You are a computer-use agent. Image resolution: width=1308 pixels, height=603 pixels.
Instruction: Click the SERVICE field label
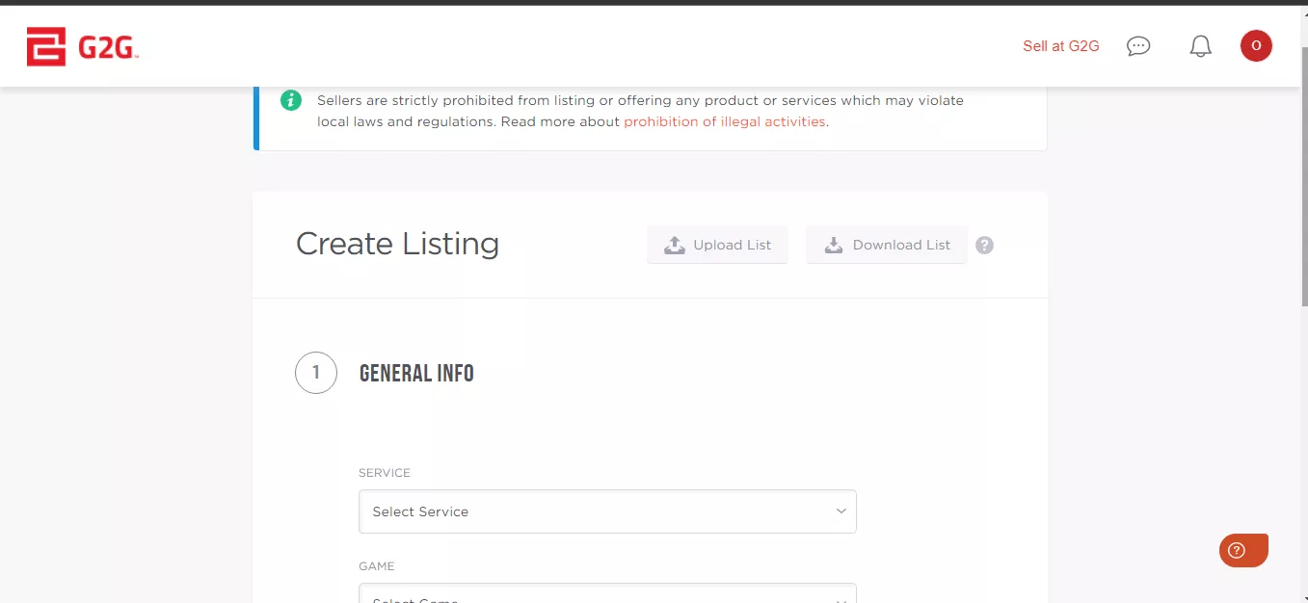(385, 473)
